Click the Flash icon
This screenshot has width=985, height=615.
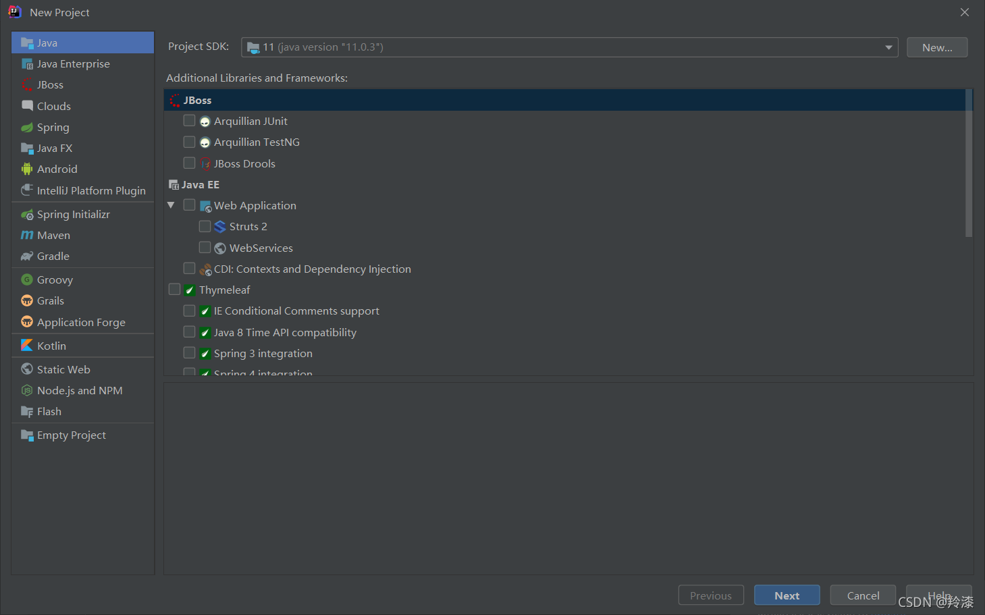pos(27,411)
